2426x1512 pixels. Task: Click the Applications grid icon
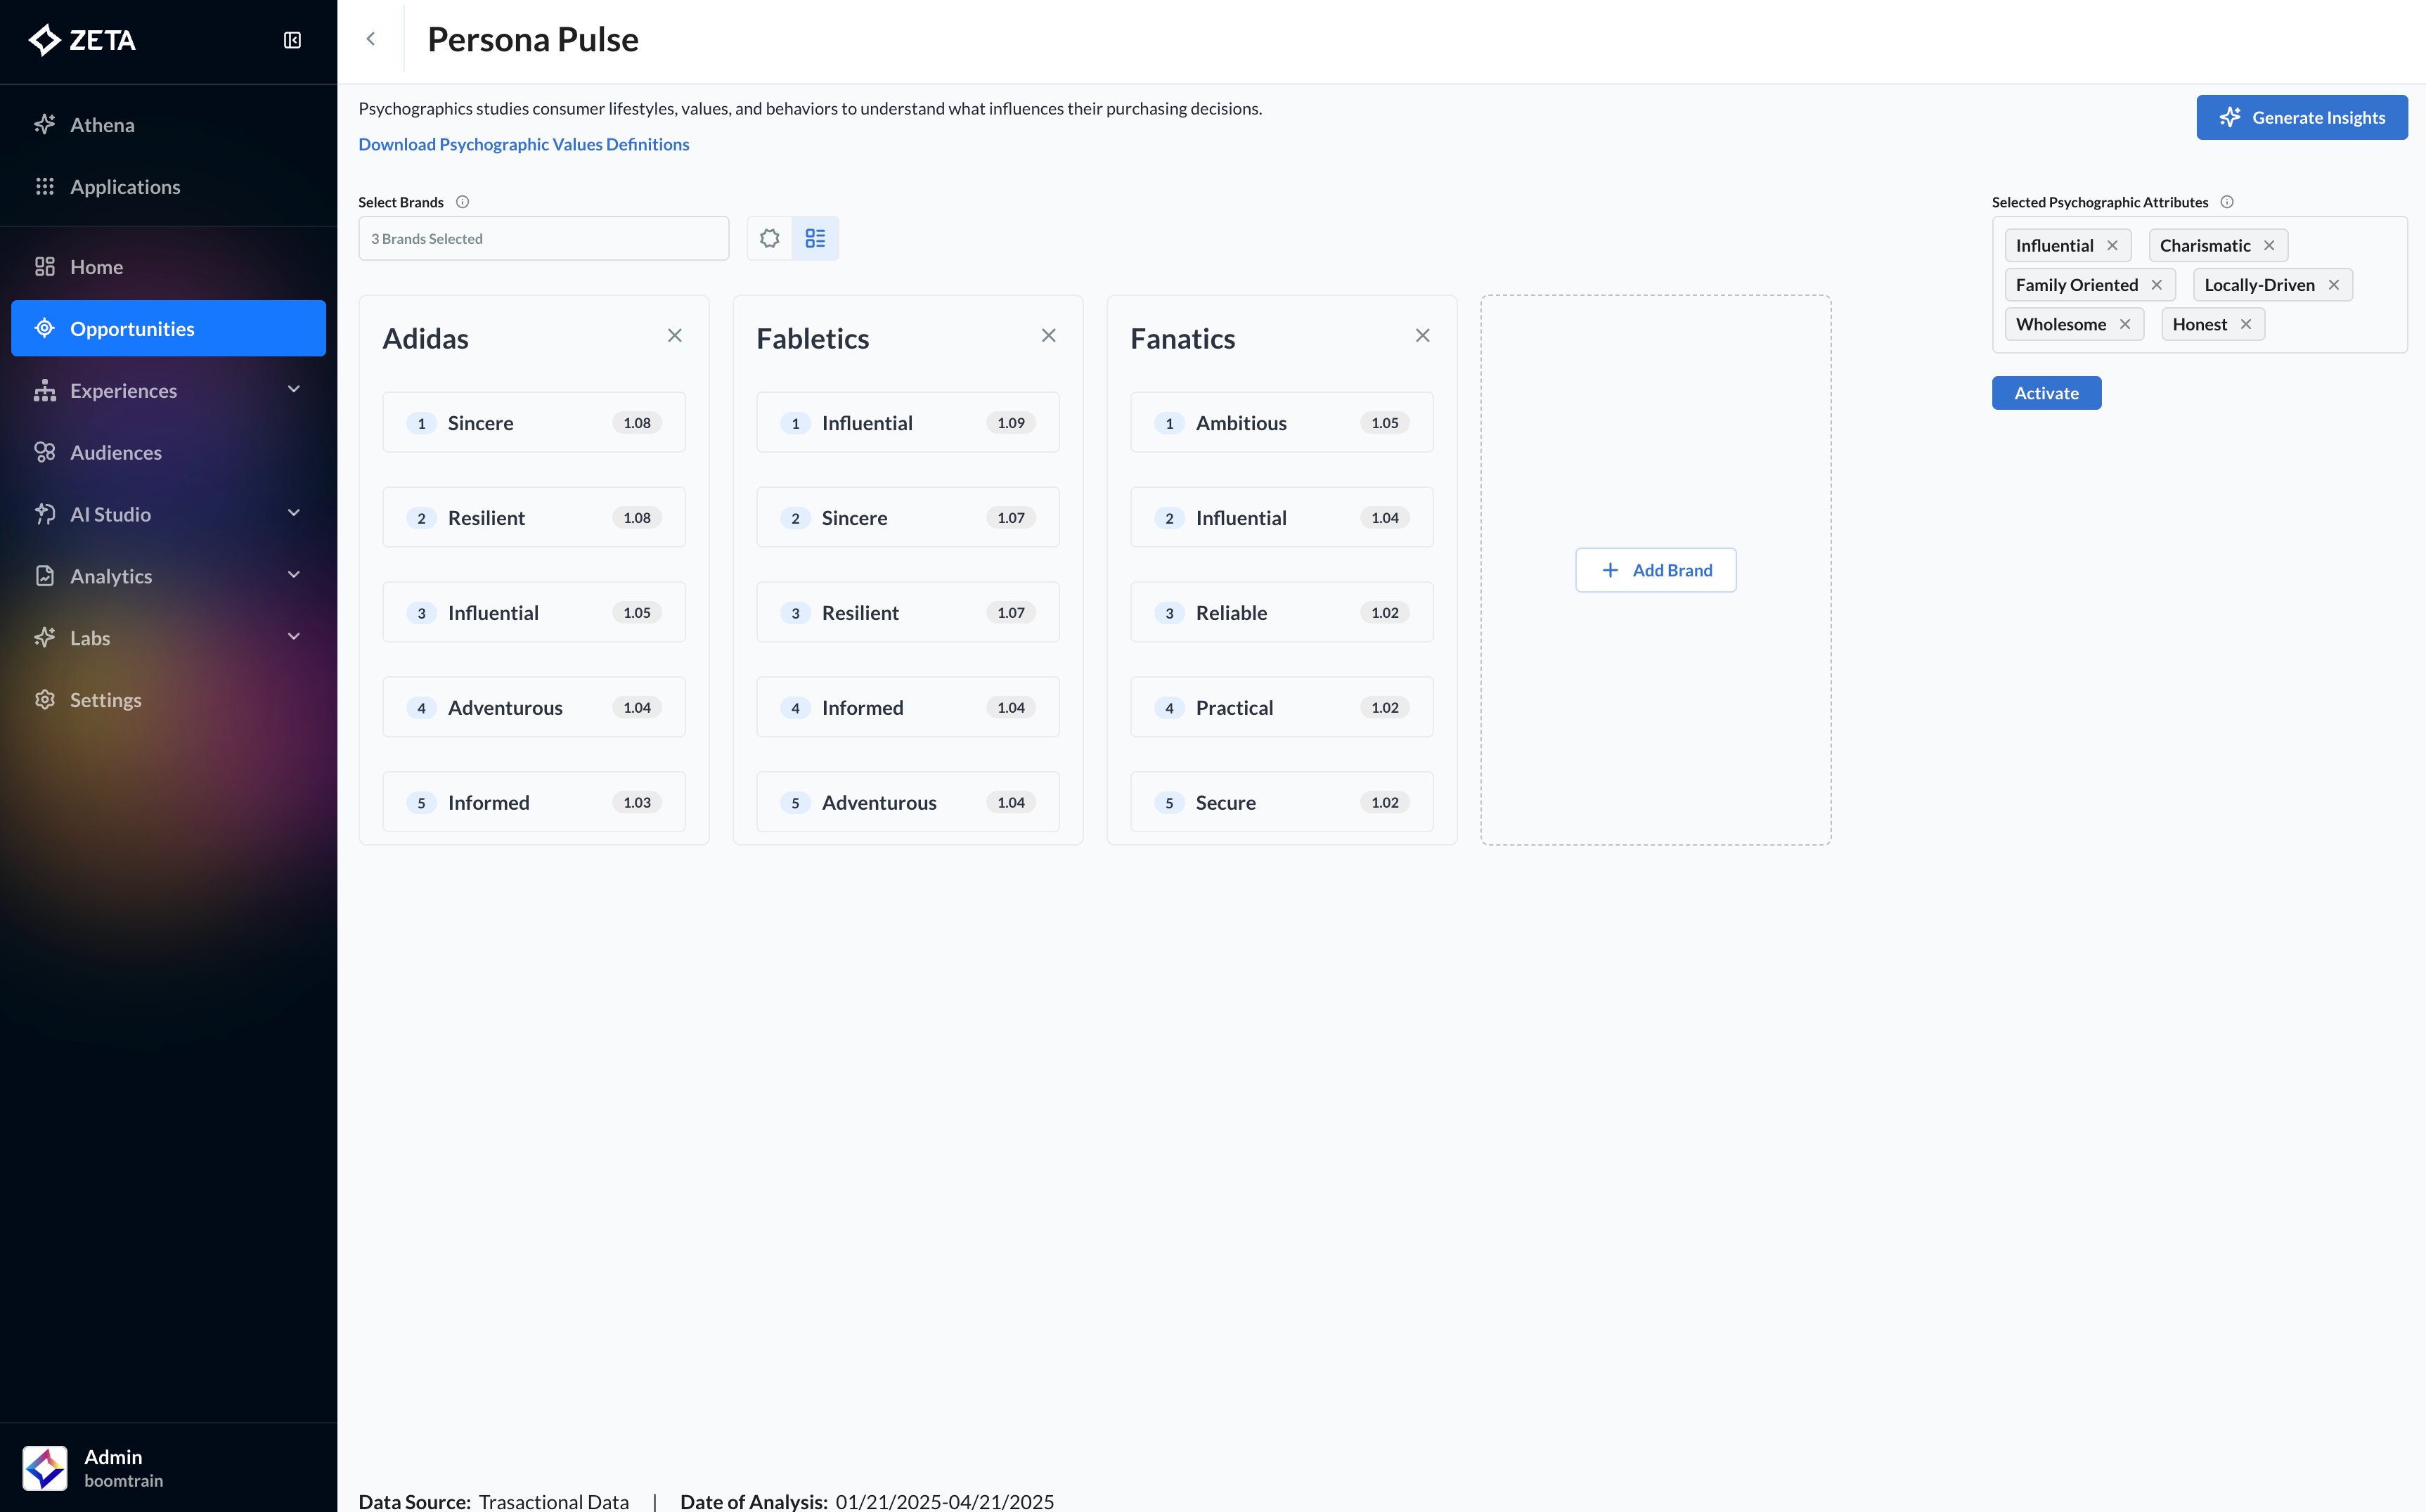point(45,187)
